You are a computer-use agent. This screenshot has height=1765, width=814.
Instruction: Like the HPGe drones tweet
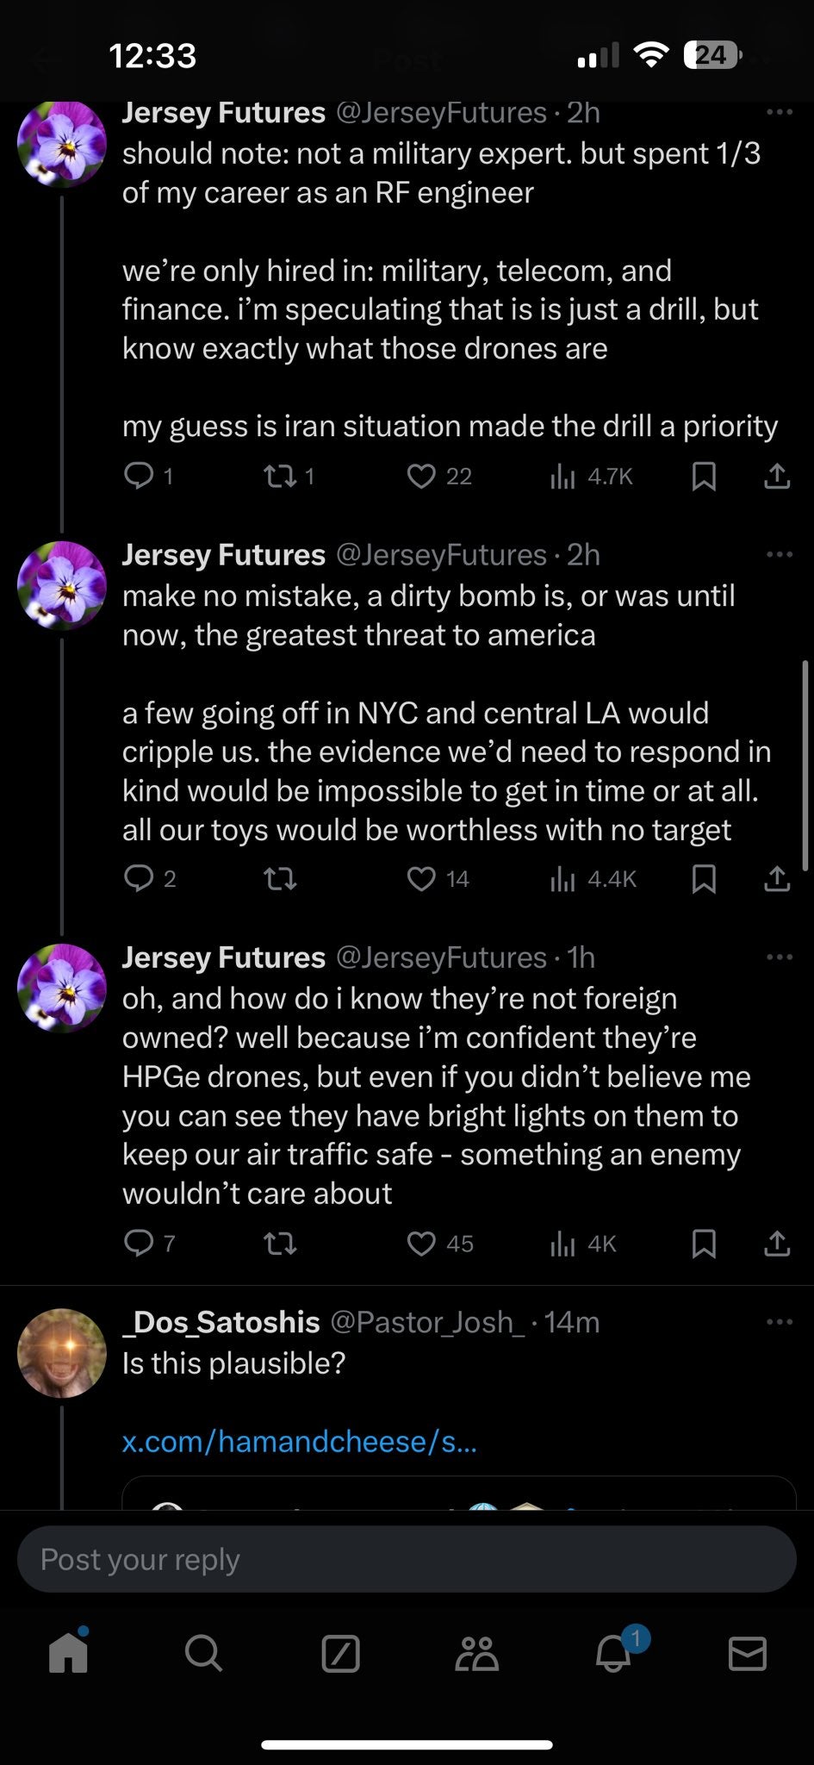(421, 1244)
